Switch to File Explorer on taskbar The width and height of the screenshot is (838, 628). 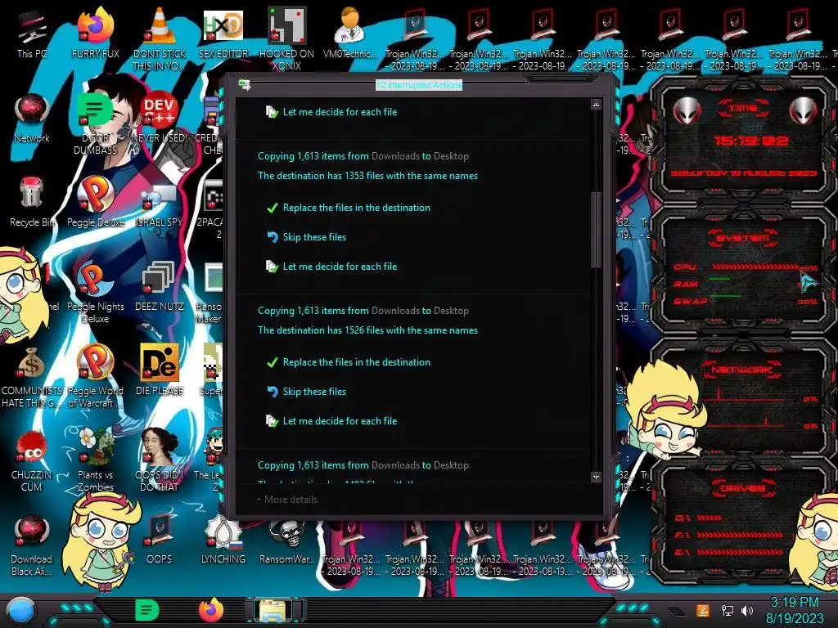tap(274, 610)
